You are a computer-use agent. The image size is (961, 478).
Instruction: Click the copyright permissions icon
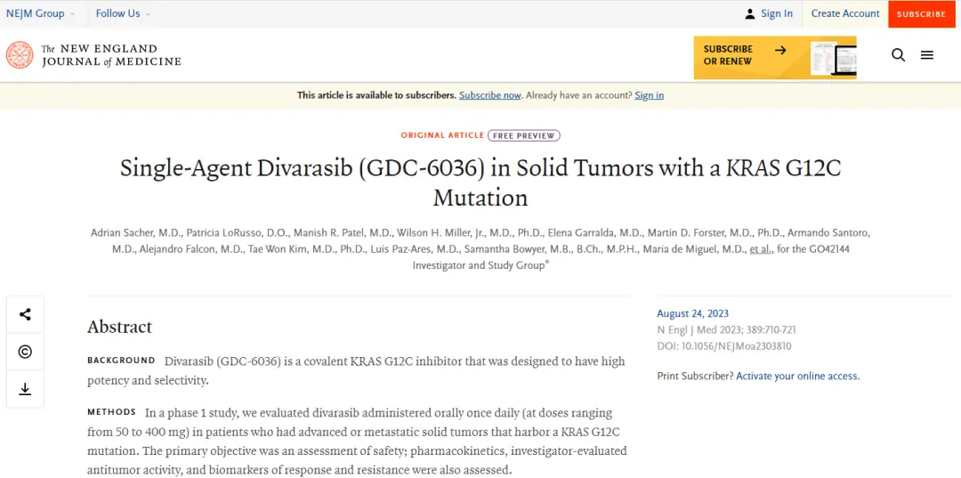pyautogui.click(x=25, y=352)
